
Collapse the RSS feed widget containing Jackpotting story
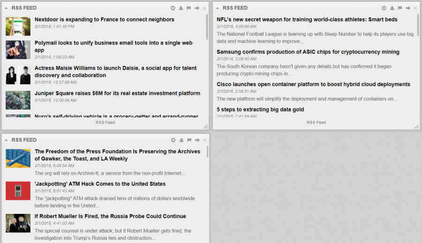(x=7, y=140)
